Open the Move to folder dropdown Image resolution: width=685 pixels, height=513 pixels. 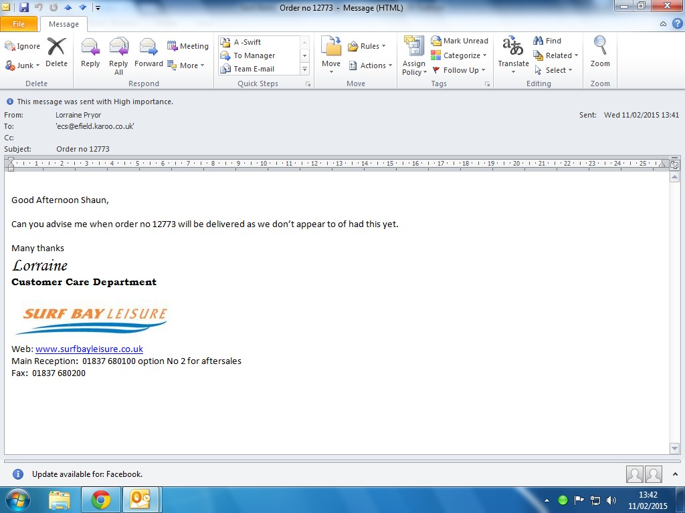coord(331,55)
